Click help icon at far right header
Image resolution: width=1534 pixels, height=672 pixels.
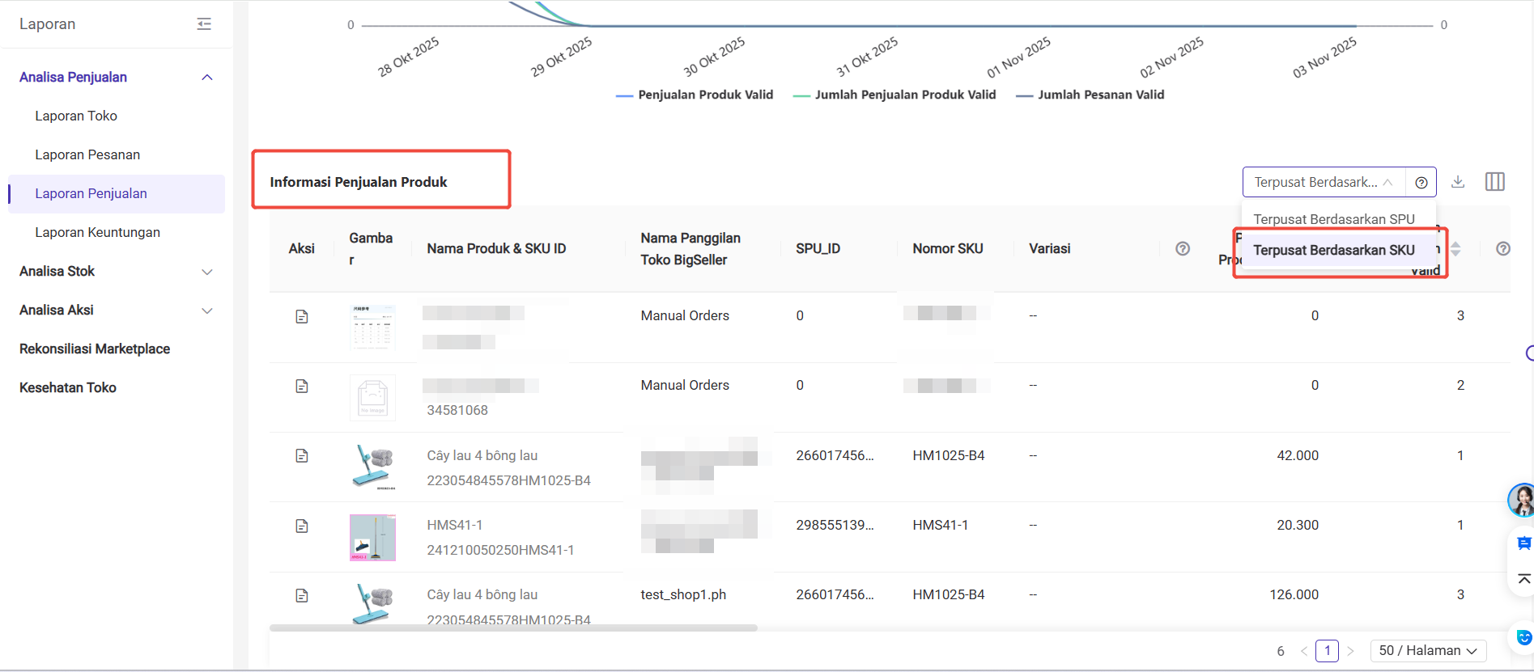(1503, 249)
